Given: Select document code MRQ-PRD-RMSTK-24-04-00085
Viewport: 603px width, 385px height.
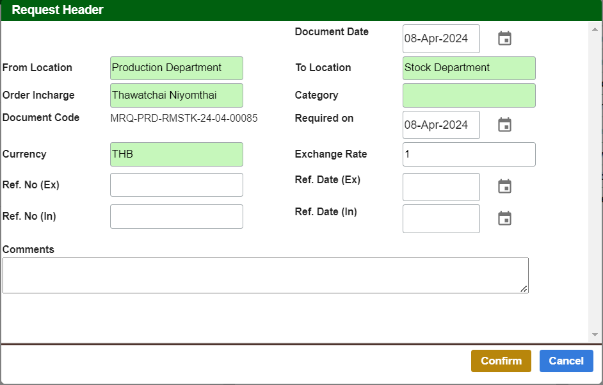Looking at the screenshot, I should (184, 119).
